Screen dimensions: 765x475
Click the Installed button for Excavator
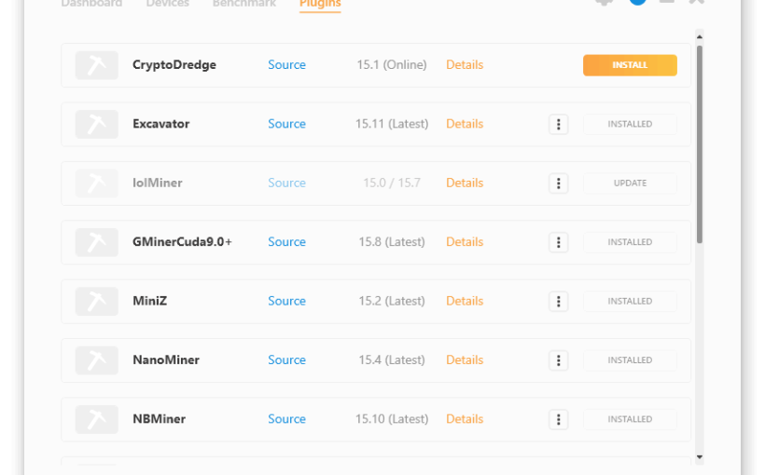pos(630,124)
